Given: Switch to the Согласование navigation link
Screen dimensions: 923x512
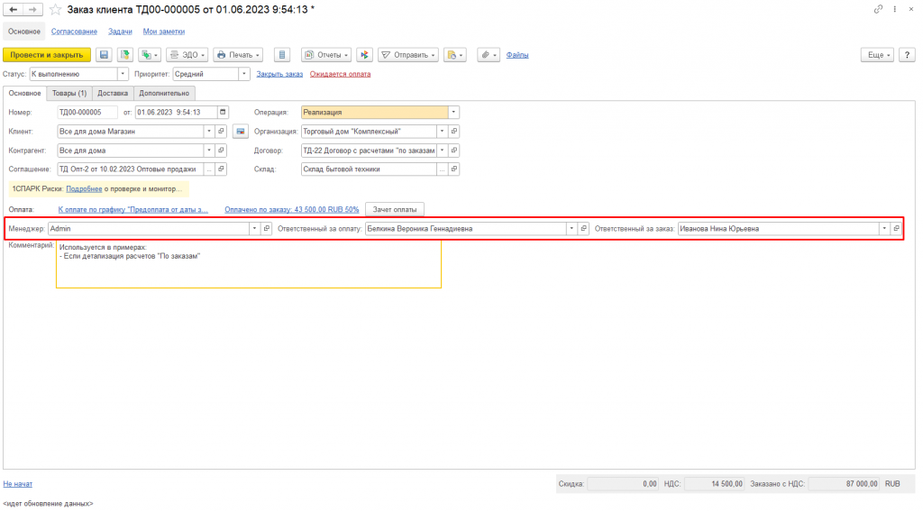Looking at the screenshot, I should pyautogui.click(x=74, y=32).
